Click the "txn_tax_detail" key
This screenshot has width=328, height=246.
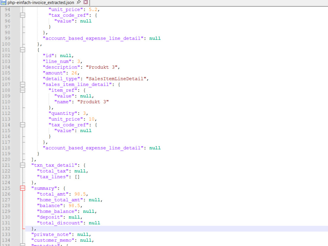pos(54,165)
